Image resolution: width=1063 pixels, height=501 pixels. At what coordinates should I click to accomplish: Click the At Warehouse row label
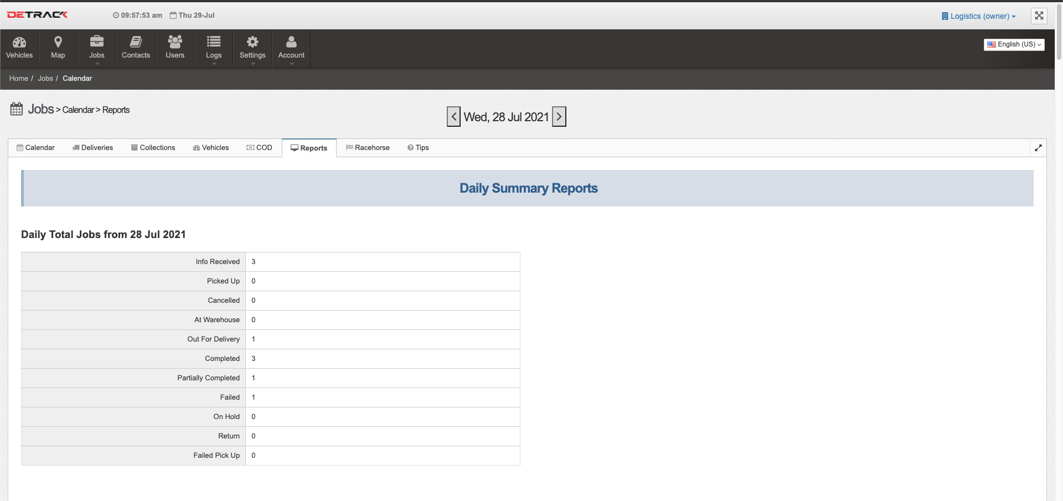click(x=217, y=320)
